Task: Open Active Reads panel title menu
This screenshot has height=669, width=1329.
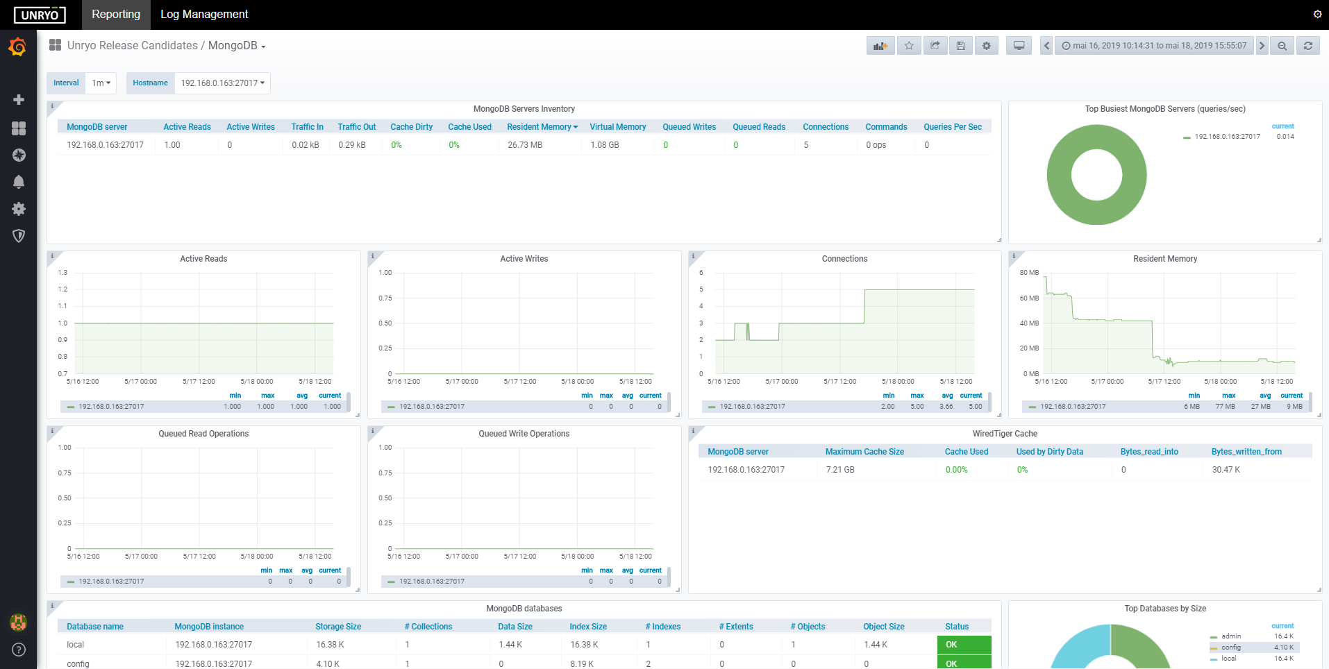Action: click(203, 259)
